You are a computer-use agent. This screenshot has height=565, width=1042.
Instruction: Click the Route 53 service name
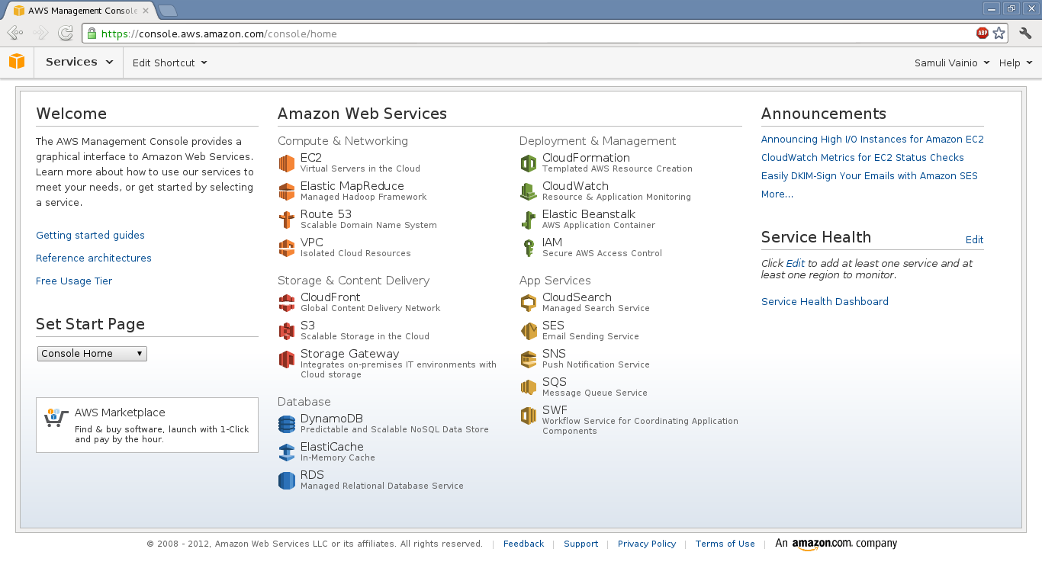coord(326,214)
